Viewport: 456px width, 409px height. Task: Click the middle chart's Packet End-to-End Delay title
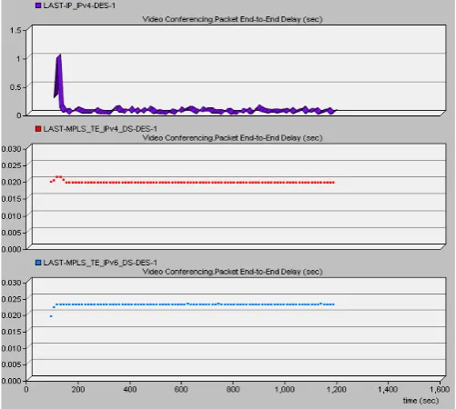tap(232, 138)
